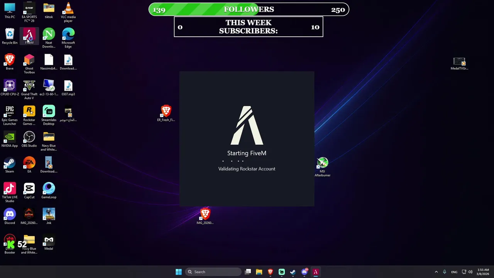
Task: Open clock and date flyout
Action: pos(483,272)
